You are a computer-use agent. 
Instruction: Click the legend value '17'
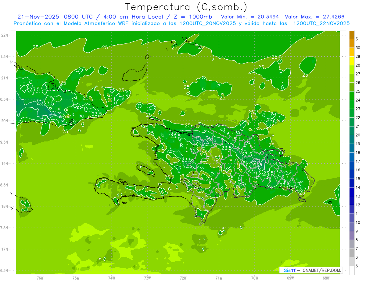tap(358, 161)
